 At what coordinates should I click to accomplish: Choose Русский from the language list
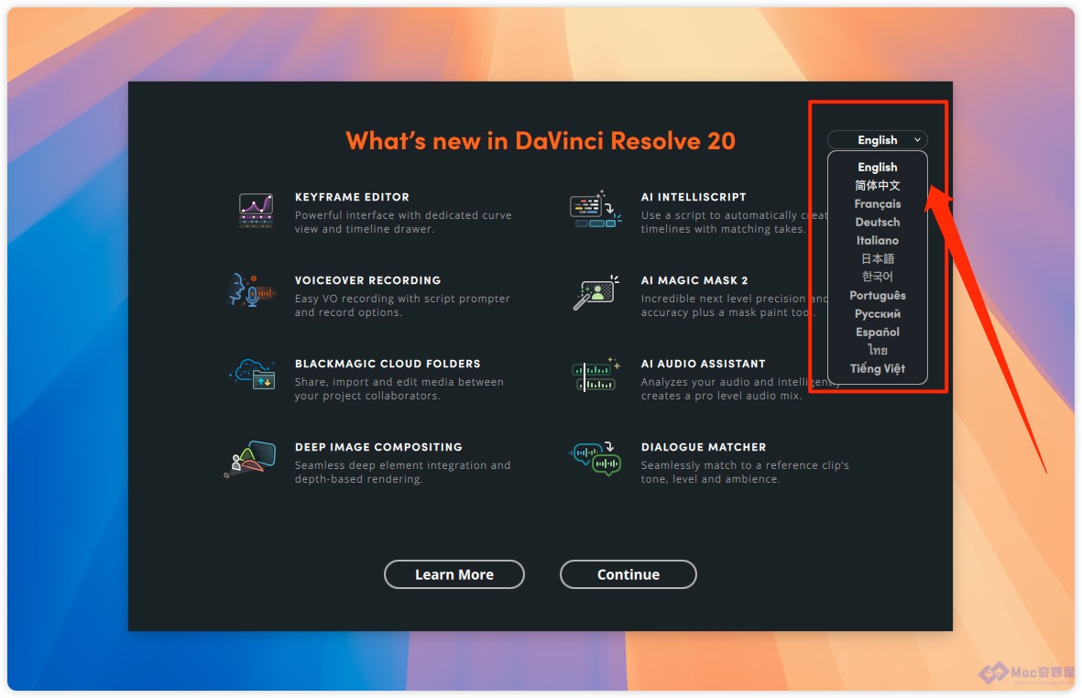pos(877,314)
